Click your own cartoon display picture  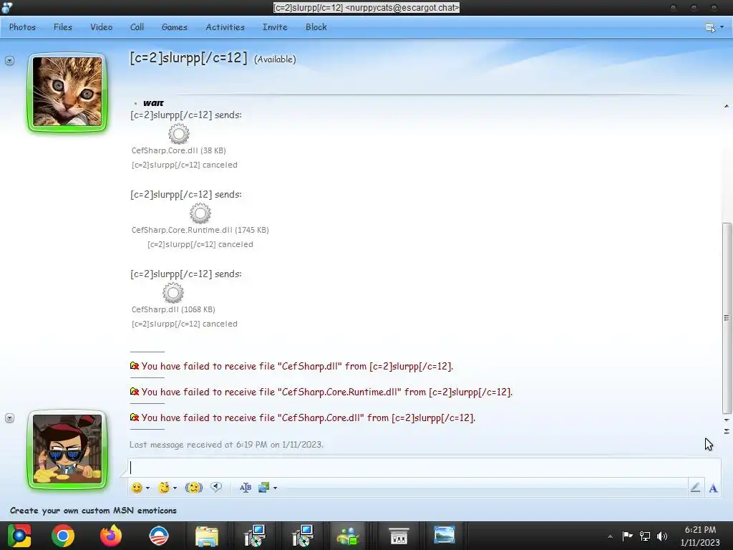pyautogui.click(x=67, y=449)
